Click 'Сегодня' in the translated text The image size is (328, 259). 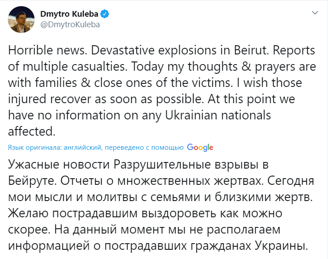click(289, 181)
